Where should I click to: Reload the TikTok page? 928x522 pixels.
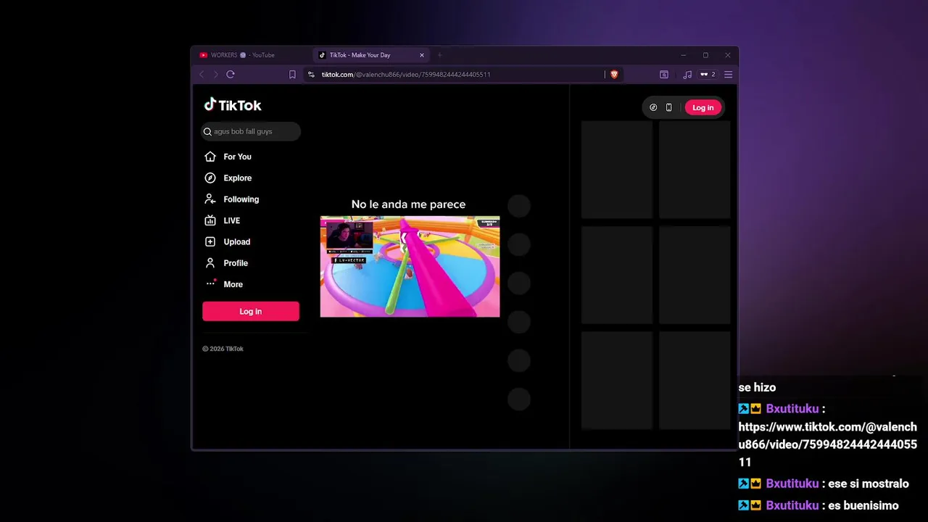(231, 74)
